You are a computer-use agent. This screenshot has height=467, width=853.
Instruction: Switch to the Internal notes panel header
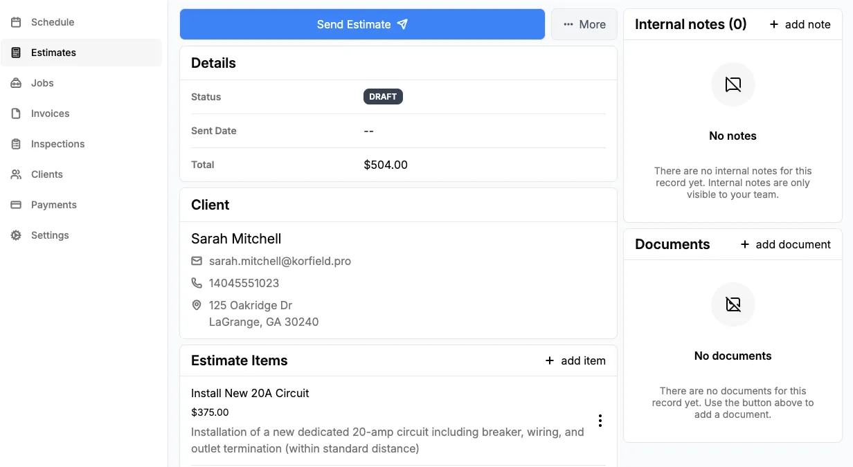click(x=690, y=24)
